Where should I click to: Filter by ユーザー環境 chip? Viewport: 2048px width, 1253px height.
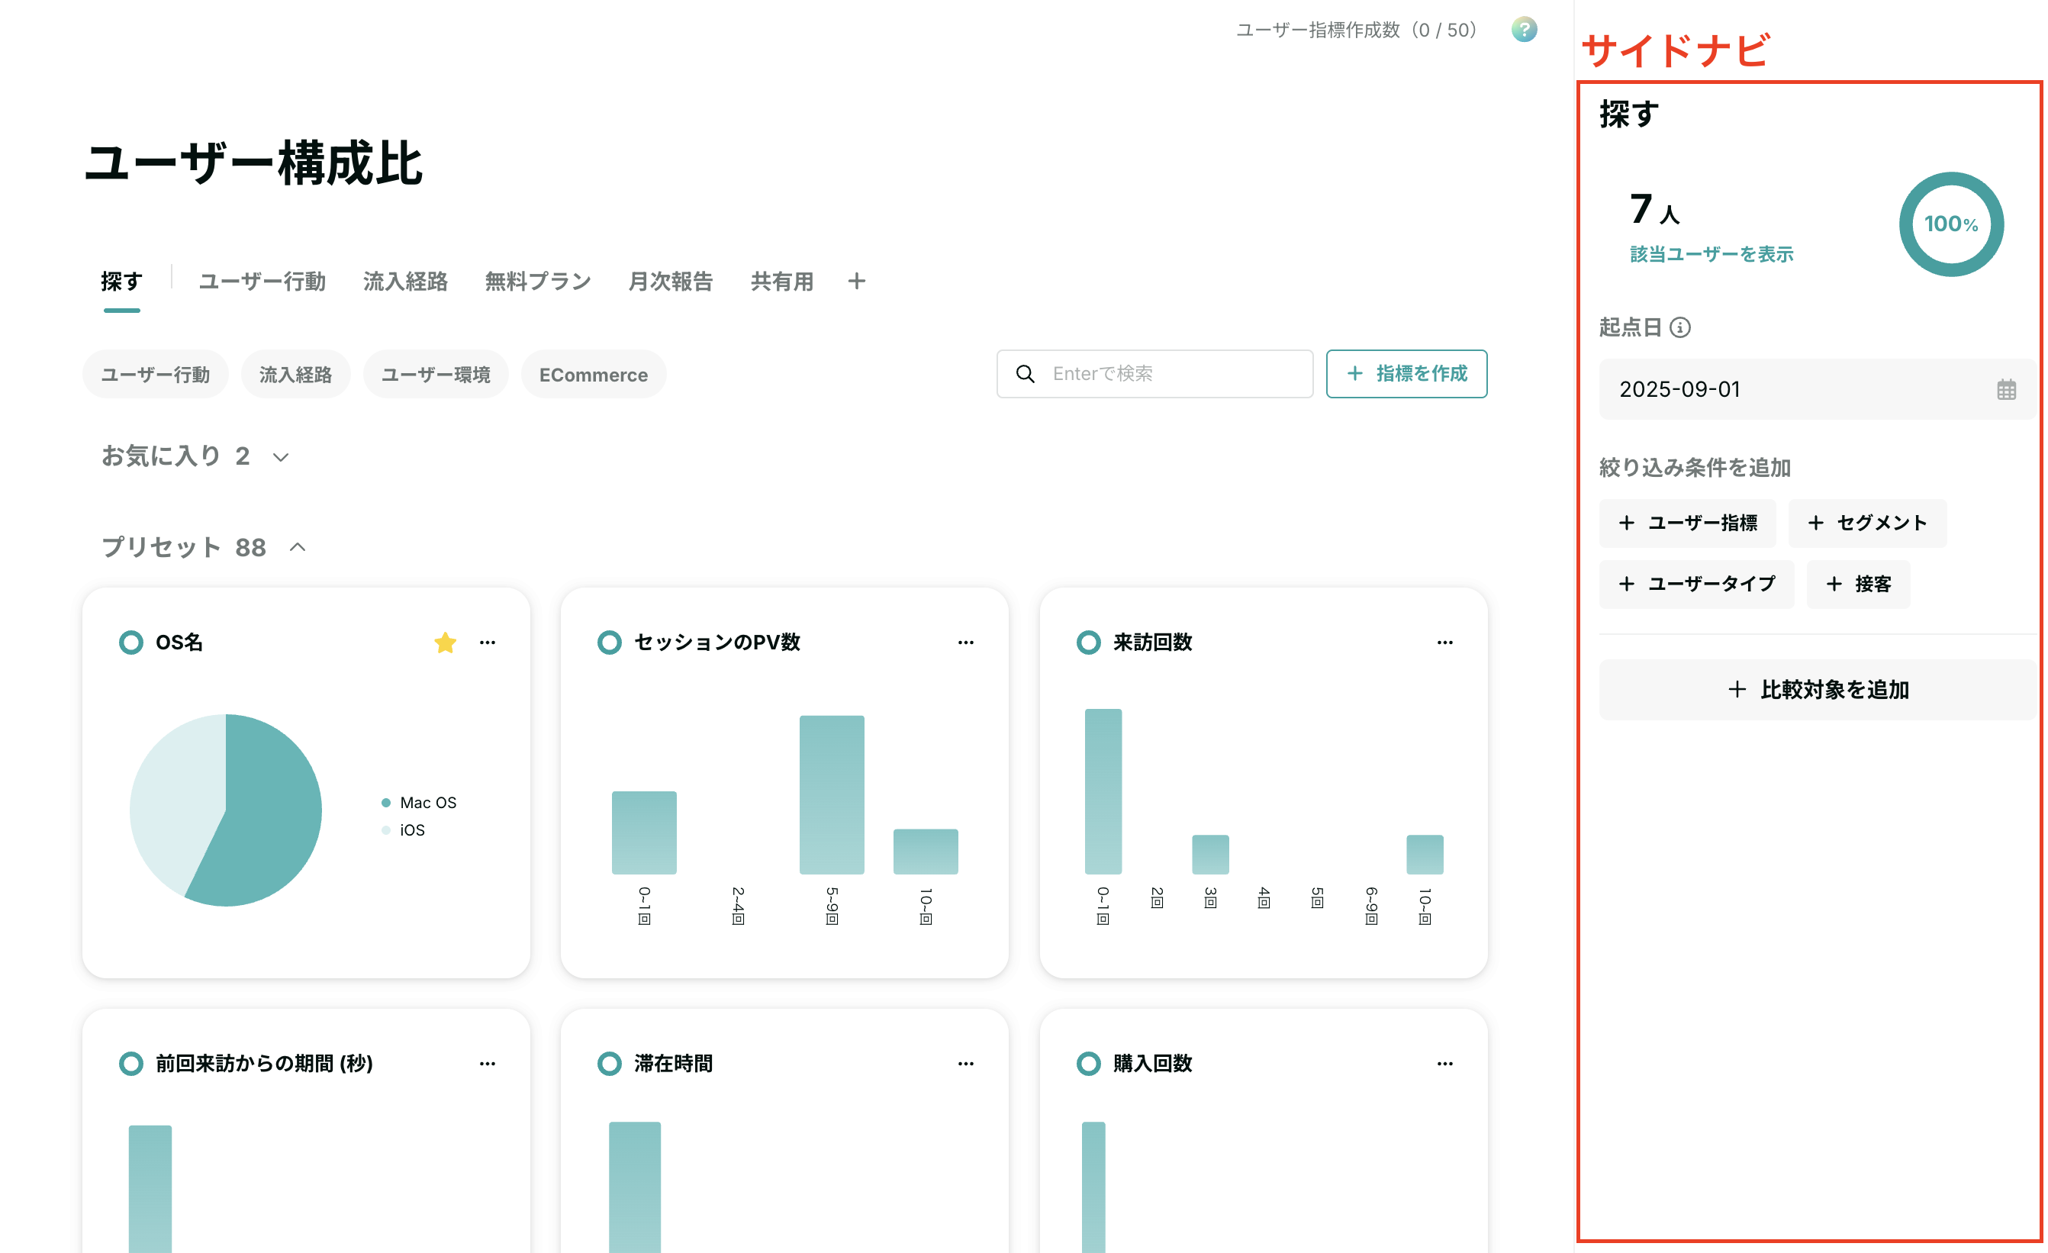click(436, 374)
